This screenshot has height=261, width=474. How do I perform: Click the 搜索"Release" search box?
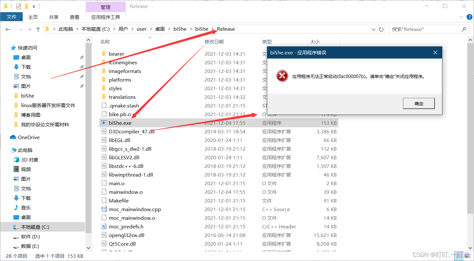tap(429, 29)
